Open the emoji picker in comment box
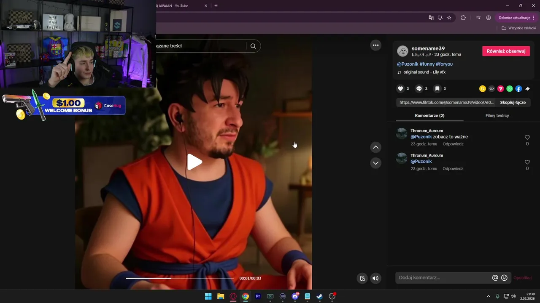 click(x=504, y=278)
